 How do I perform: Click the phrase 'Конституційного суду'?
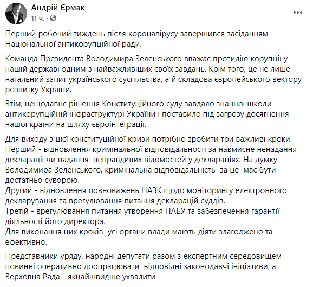click(142, 104)
